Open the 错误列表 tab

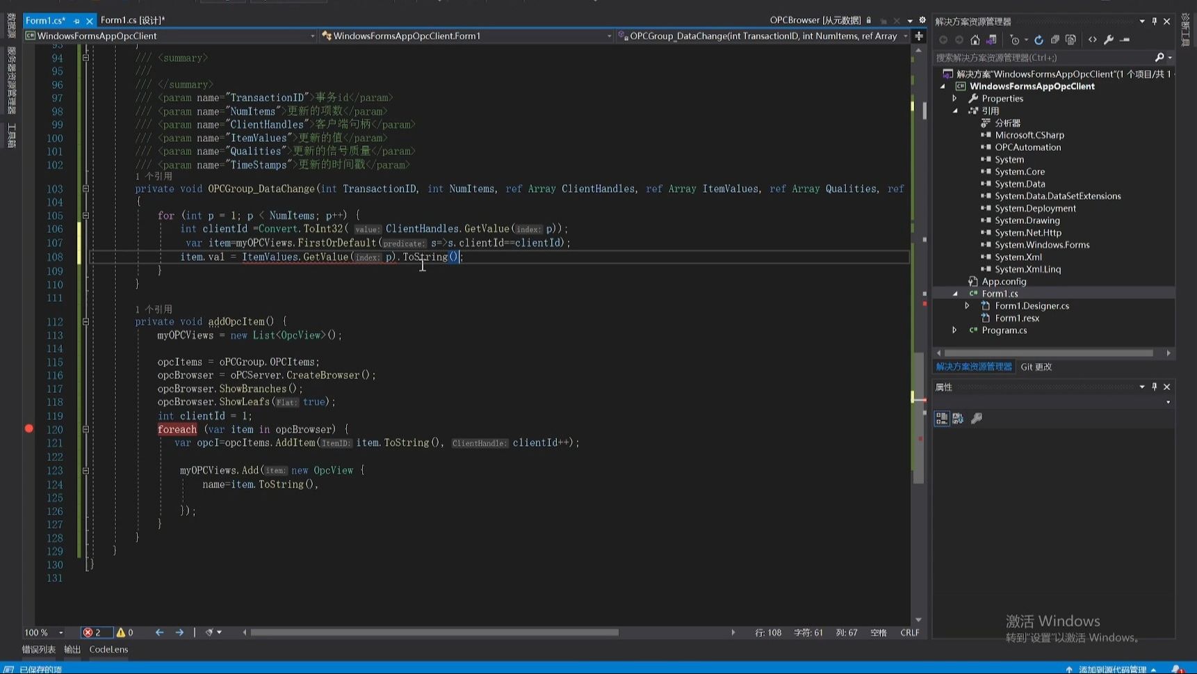pyautogui.click(x=39, y=649)
